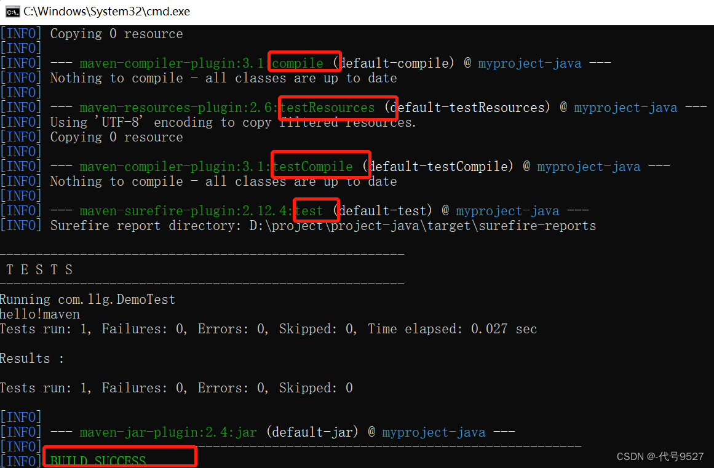Click the CSDN @-代号9527 watermark
Screen dimensions: 714x468
660,456
